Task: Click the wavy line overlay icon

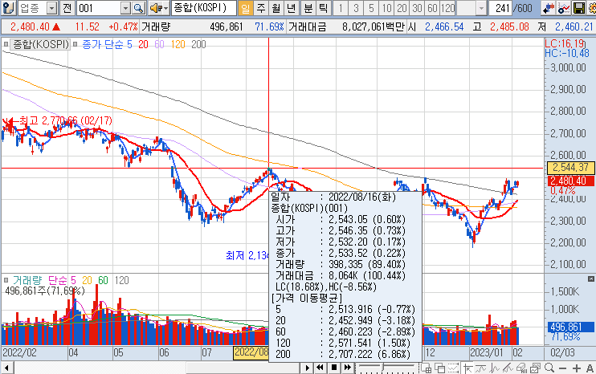Action: (481, 368)
